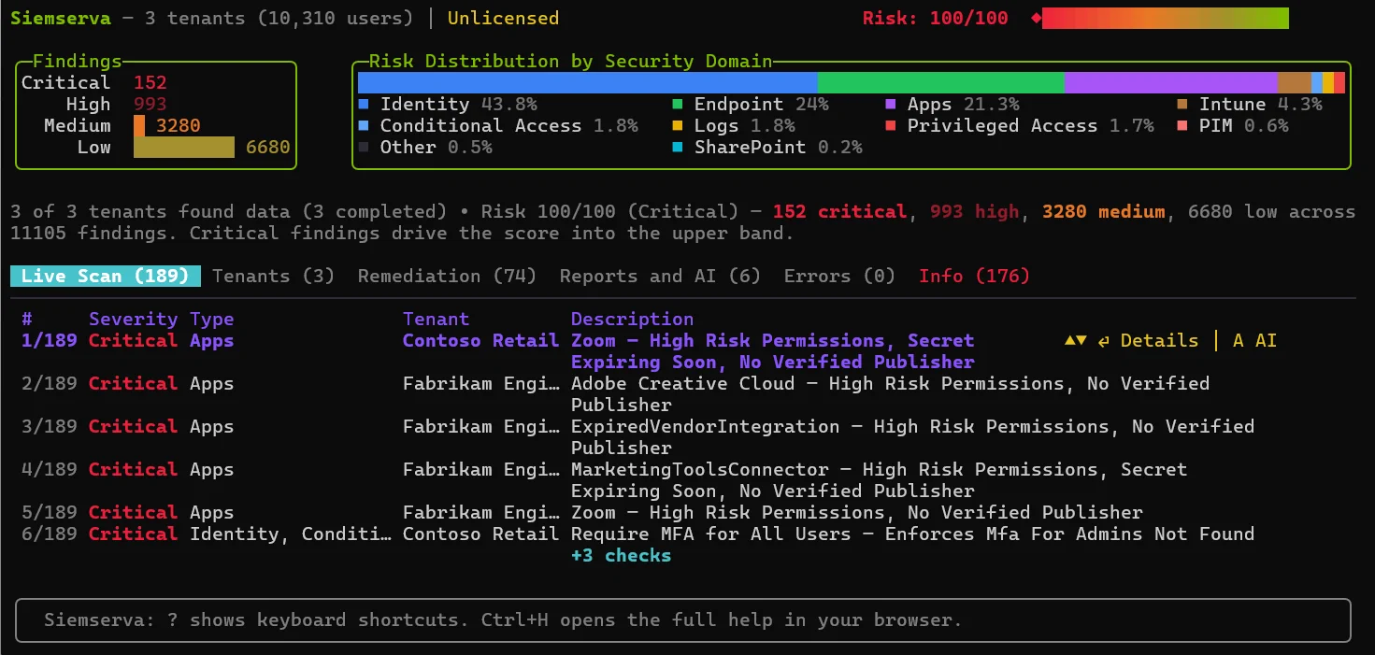Click the +3 checks link
1375x655 pixels.
click(621, 555)
